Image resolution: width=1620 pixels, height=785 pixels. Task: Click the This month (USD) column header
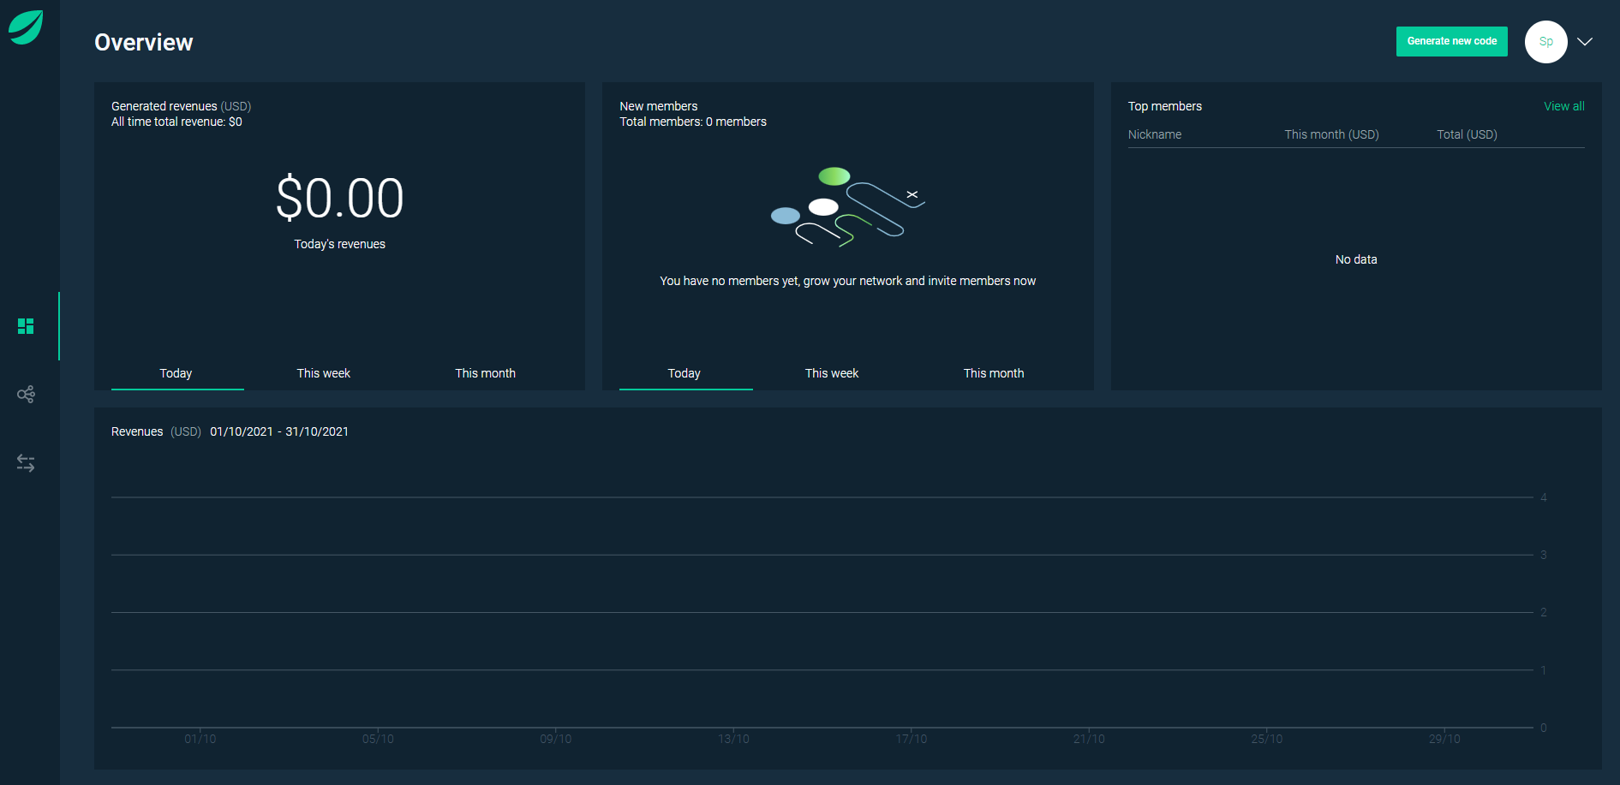coord(1331,134)
